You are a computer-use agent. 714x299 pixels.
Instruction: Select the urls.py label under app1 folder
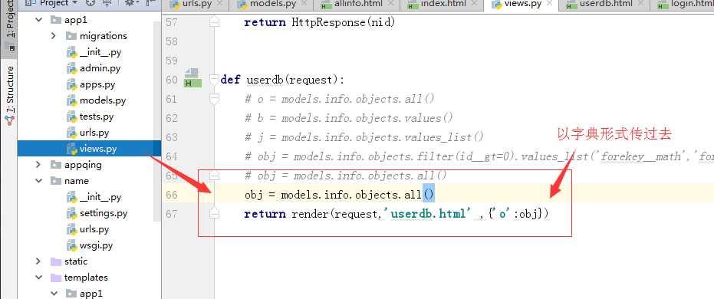point(94,133)
